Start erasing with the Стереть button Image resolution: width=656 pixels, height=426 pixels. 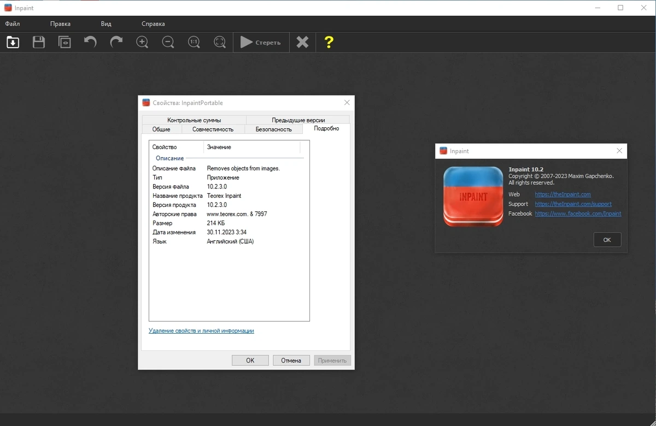click(261, 42)
